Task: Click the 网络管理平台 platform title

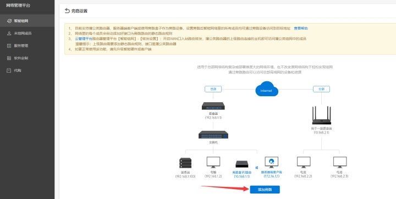Action: [x=18, y=5]
